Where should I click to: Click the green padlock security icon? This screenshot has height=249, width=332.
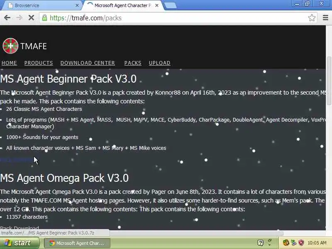click(44, 18)
